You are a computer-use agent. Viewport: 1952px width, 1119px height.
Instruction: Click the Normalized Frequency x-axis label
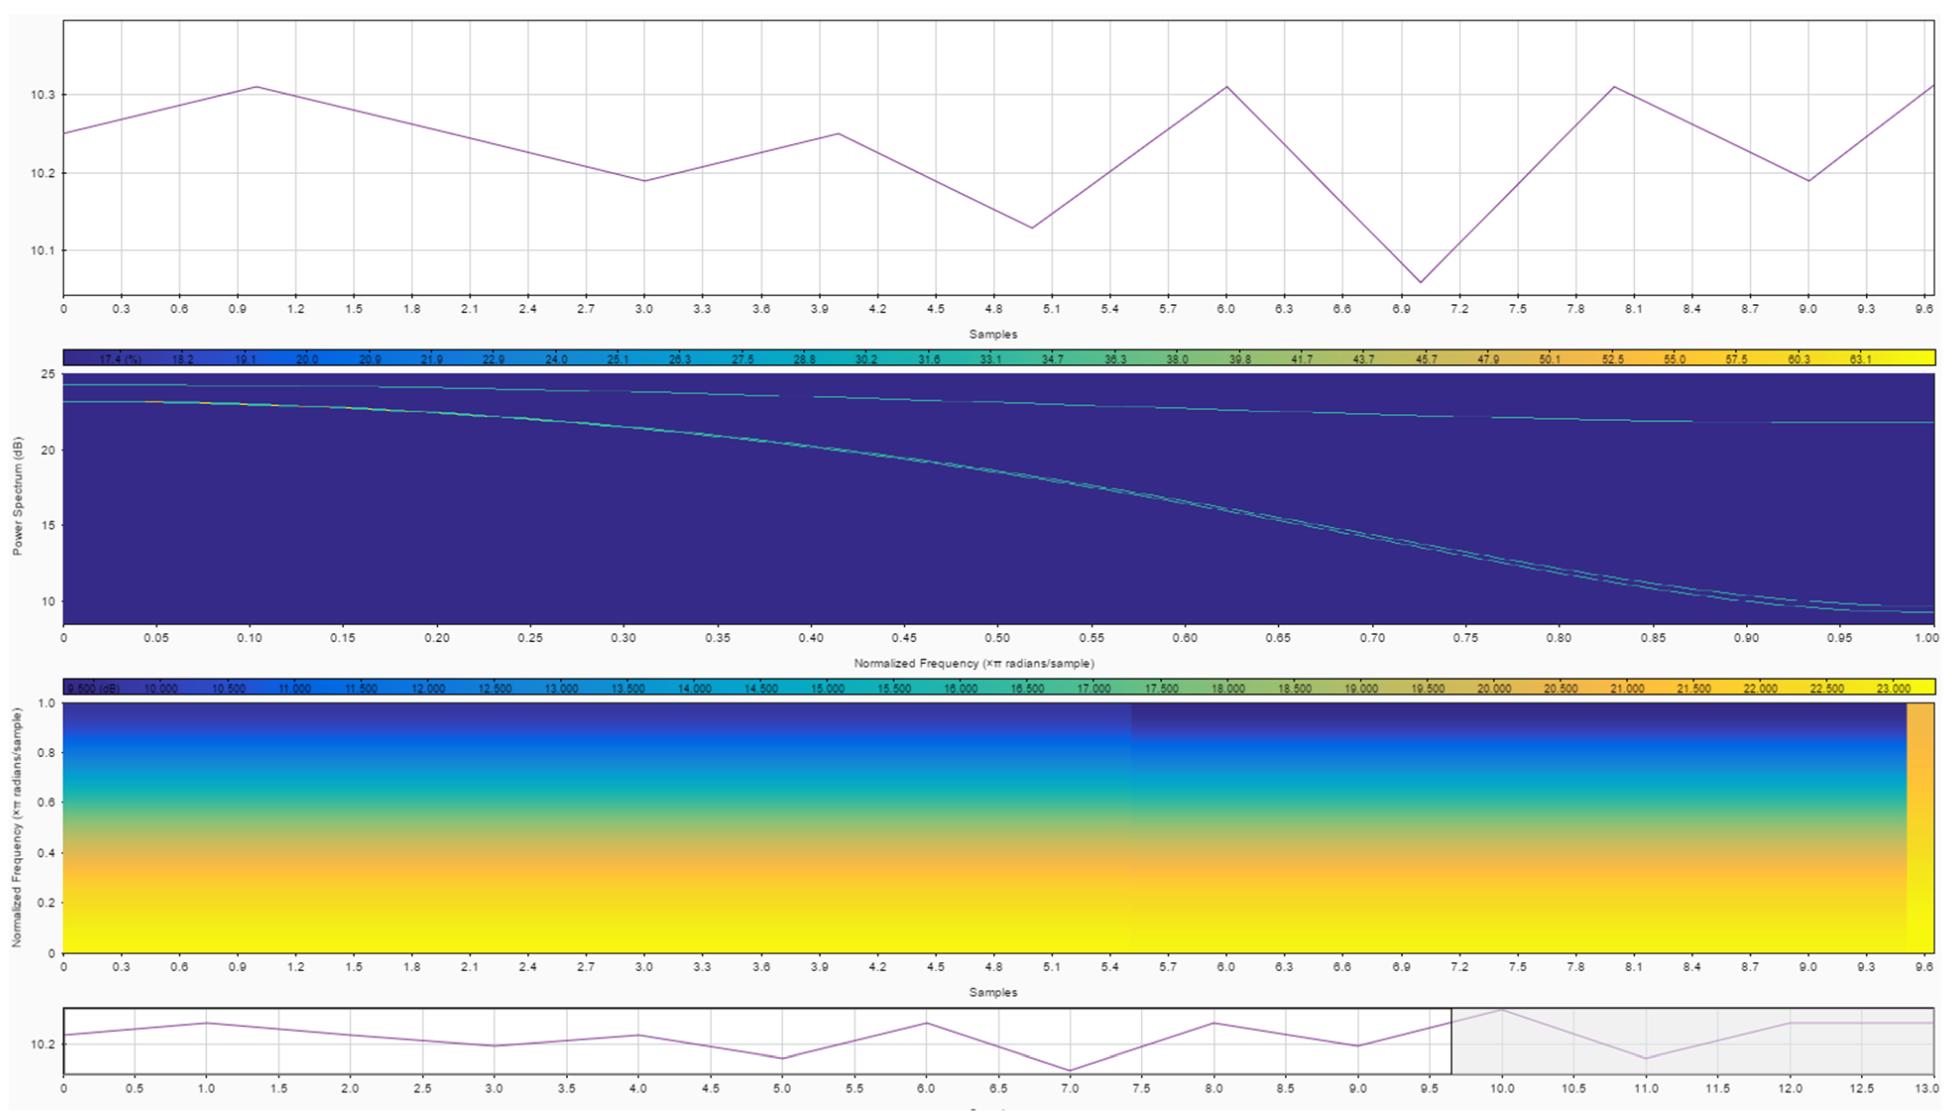[x=973, y=663]
